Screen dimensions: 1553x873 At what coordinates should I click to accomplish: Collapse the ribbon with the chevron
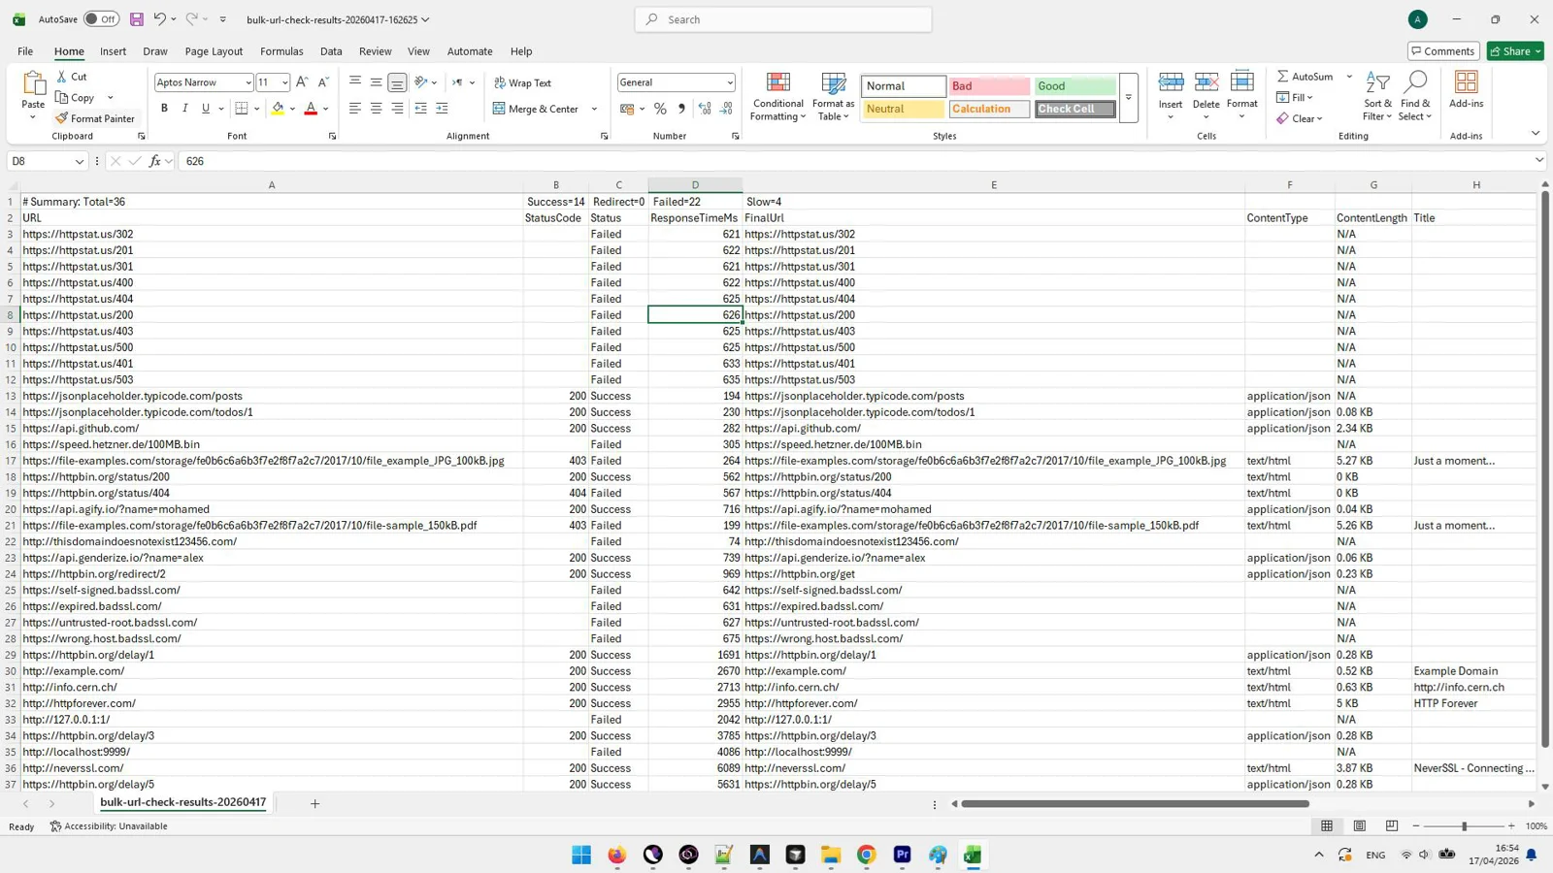pos(1536,133)
